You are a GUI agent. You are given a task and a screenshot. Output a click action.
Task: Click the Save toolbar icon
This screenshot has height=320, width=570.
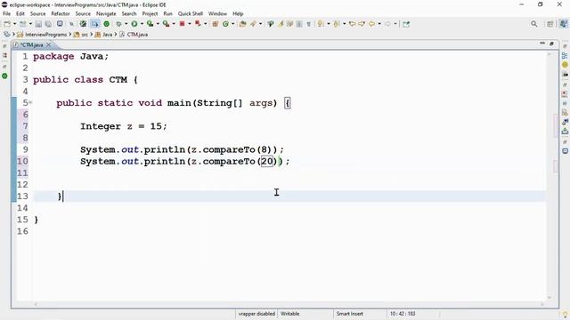click(x=38, y=24)
